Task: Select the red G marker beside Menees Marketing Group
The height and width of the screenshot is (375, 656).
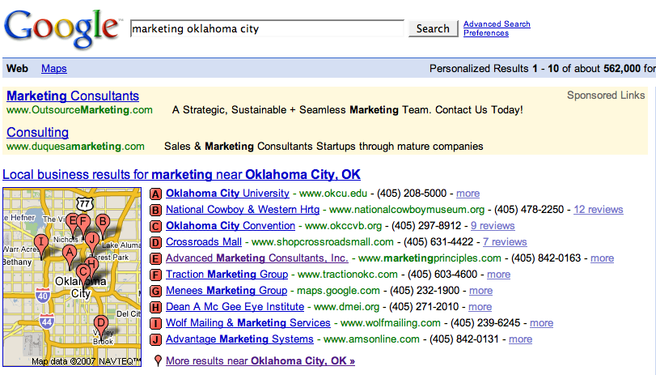Action: [x=156, y=291]
